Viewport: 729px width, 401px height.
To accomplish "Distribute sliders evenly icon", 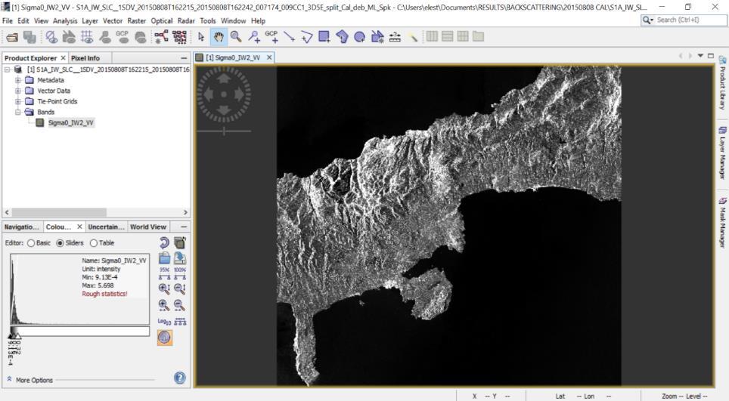I will pos(180,321).
